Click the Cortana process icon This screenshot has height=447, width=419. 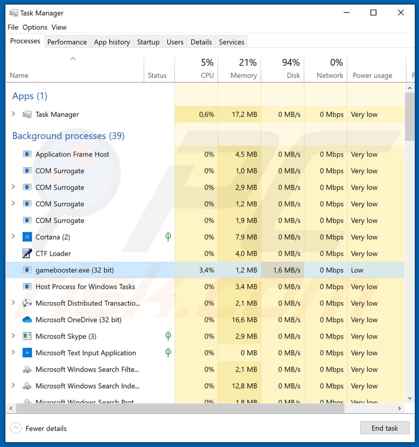point(27,237)
